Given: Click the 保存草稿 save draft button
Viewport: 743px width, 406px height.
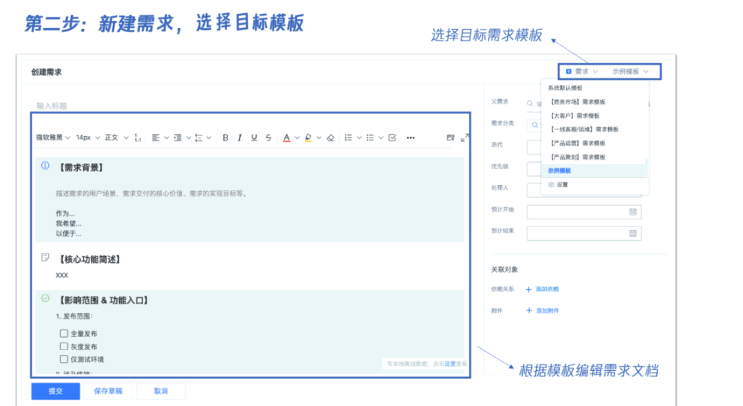Looking at the screenshot, I should click(x=107, y=390).
